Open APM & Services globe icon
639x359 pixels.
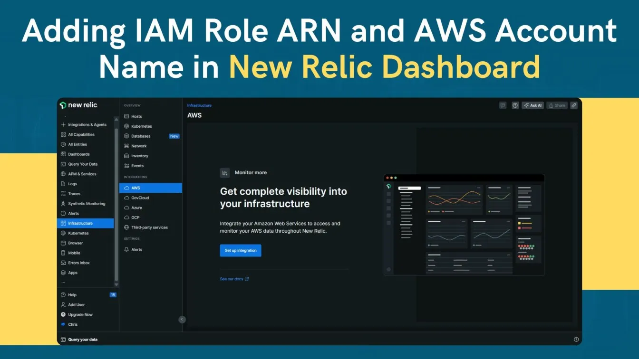point(63,174)
